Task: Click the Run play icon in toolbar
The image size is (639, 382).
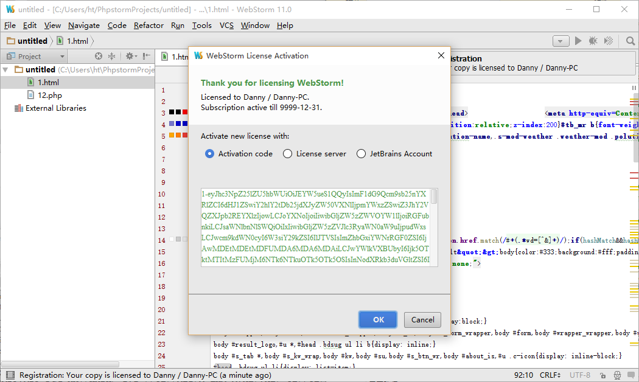Action: point(578,41)
